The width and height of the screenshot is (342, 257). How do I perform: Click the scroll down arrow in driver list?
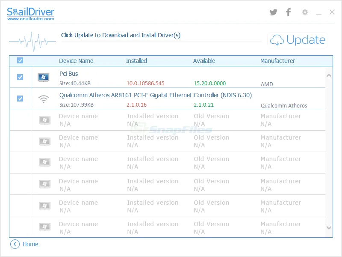(x=329, y=227)
